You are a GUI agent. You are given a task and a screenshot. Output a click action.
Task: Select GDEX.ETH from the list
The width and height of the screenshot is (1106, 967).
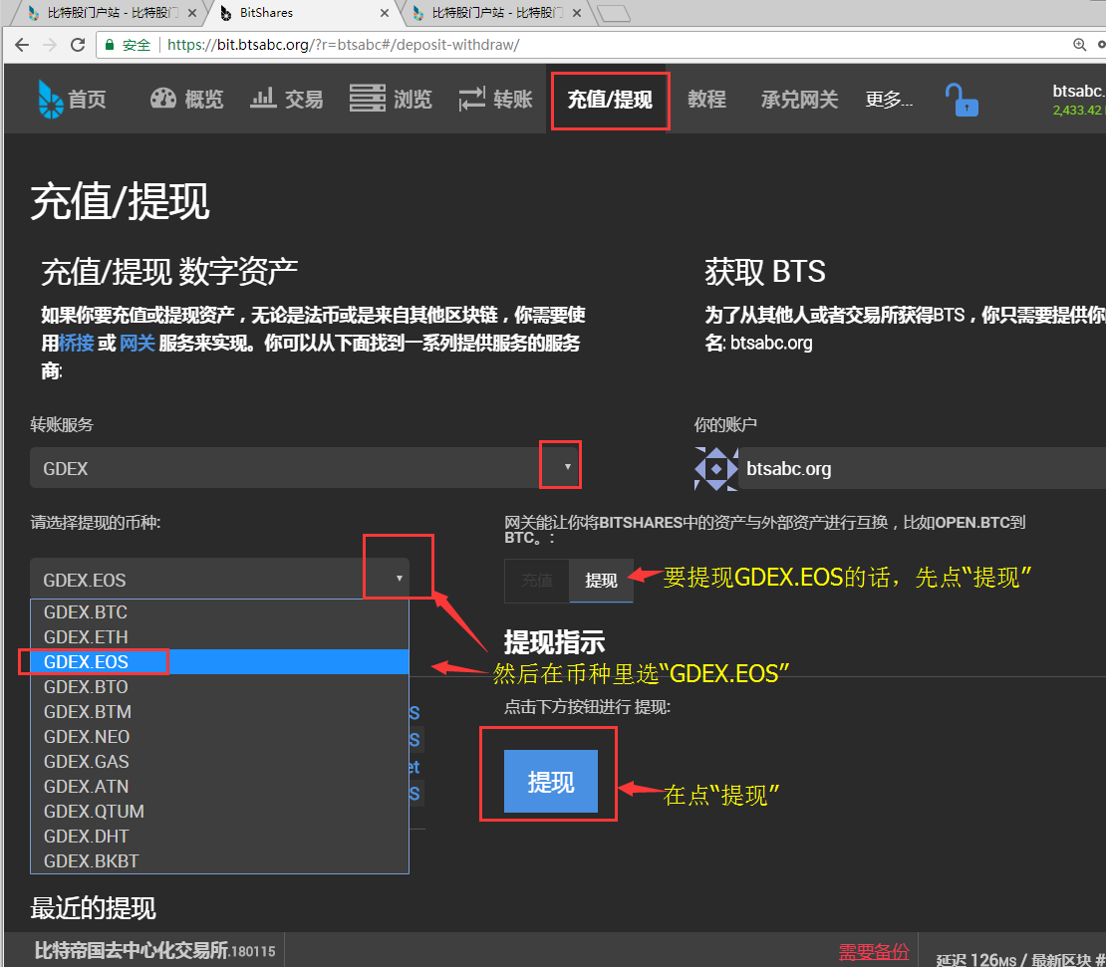tap(219, 637)
